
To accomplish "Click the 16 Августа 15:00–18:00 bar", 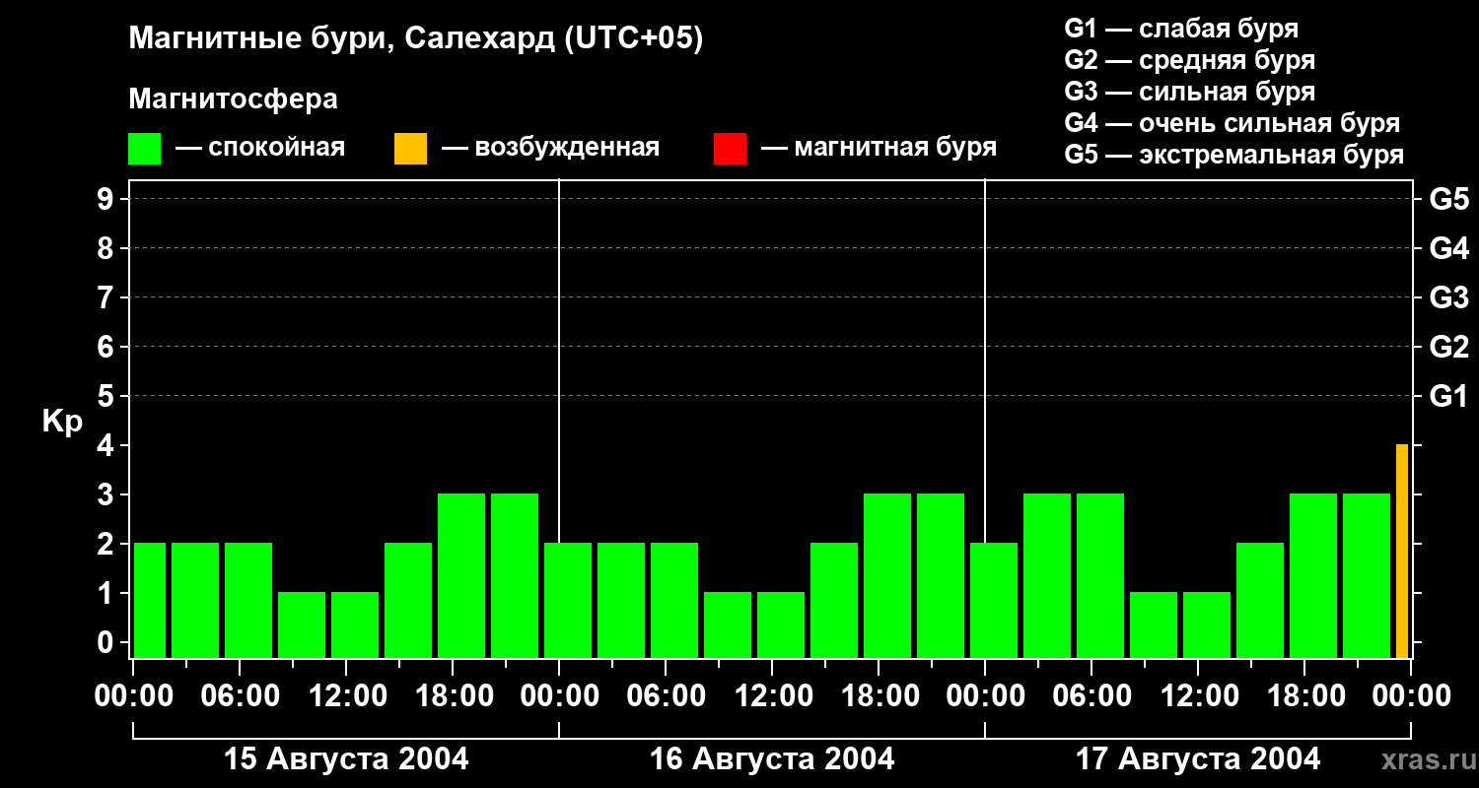I will pos(834,600).
